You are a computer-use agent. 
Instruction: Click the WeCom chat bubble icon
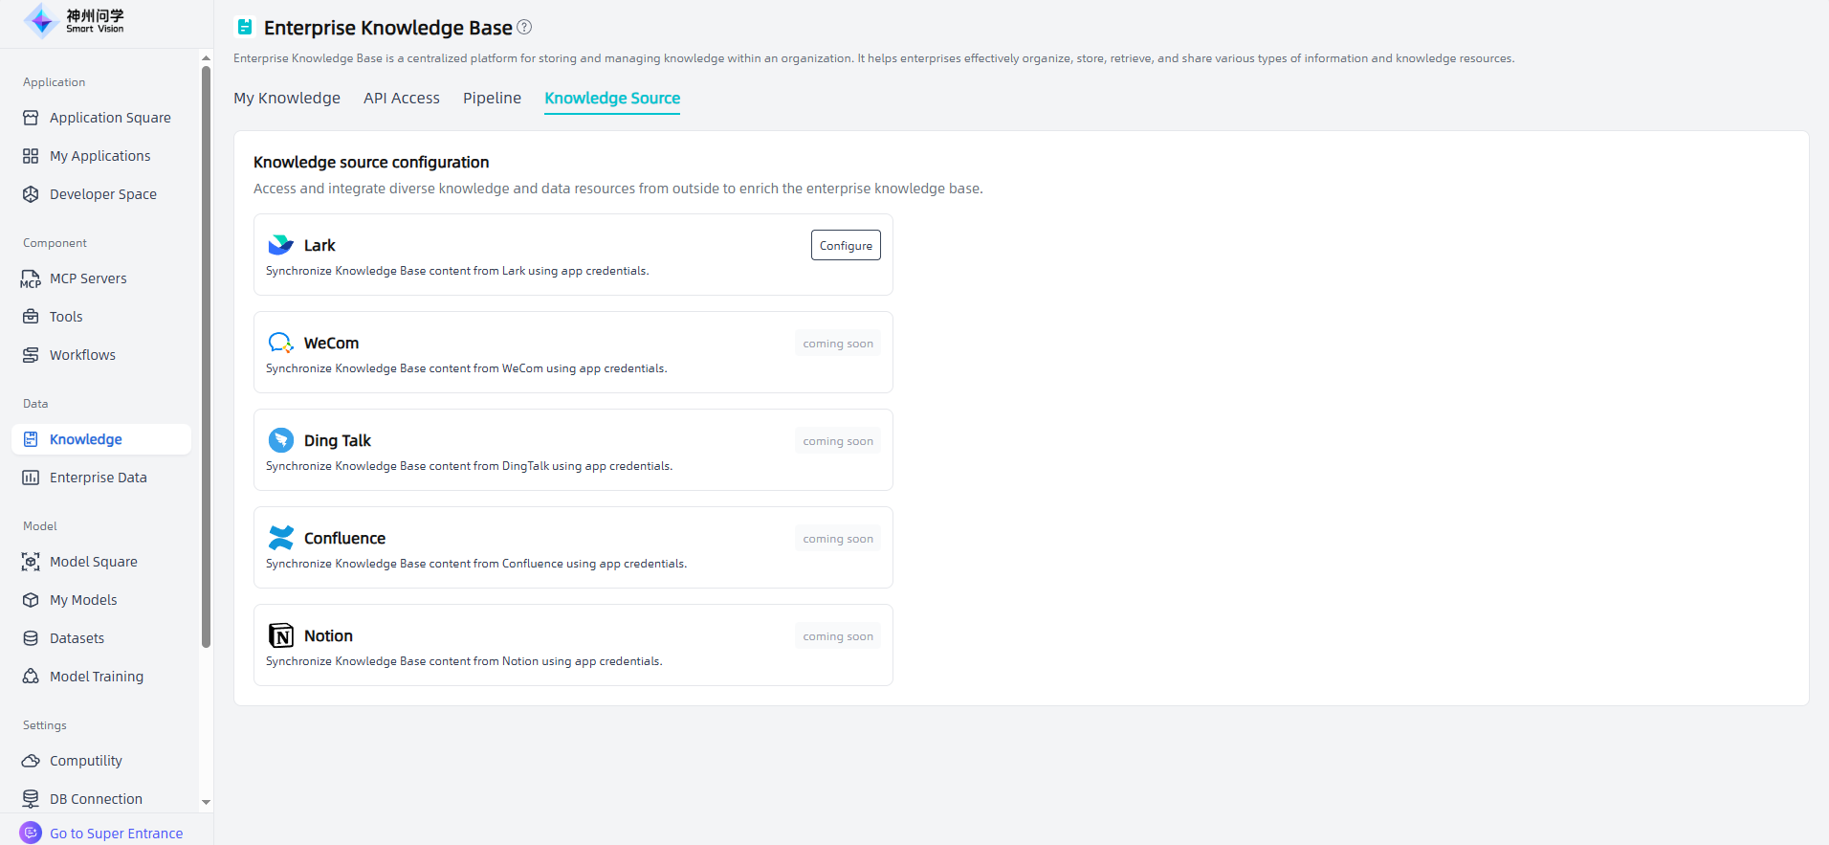[280, 343]
